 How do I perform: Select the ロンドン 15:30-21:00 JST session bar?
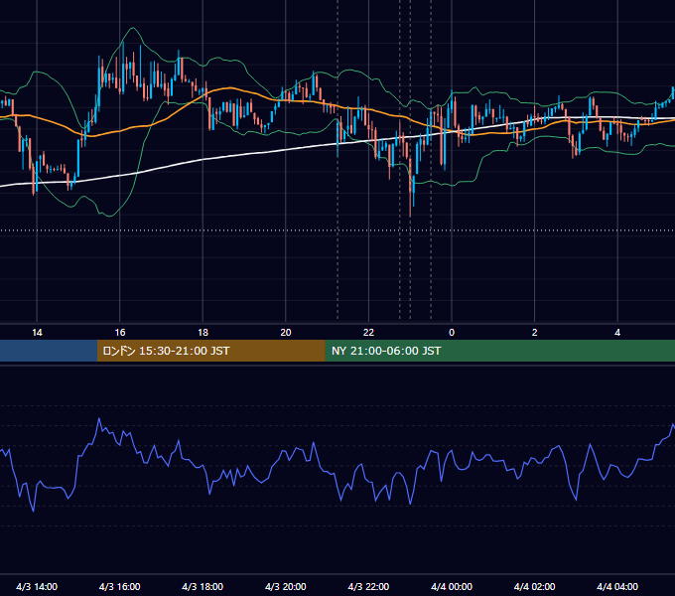(210, 351)
